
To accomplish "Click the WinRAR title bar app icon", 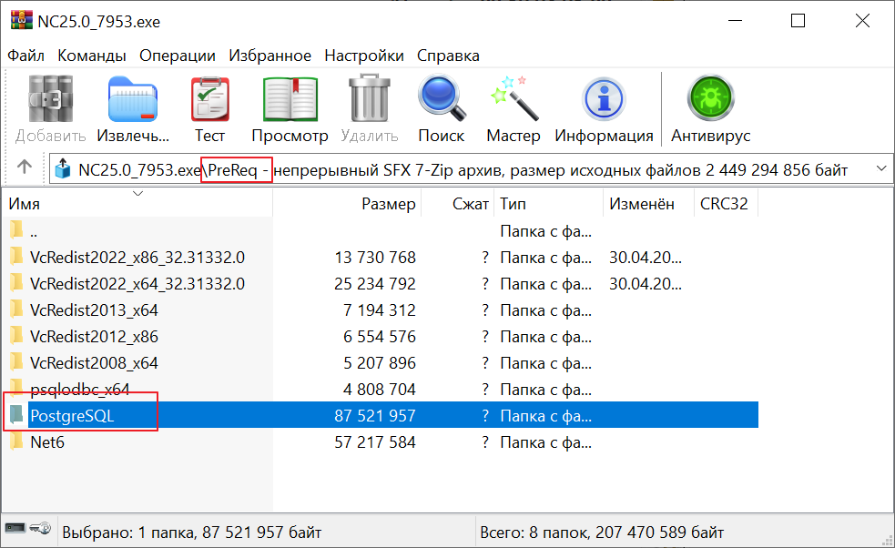I will point(22,21).
